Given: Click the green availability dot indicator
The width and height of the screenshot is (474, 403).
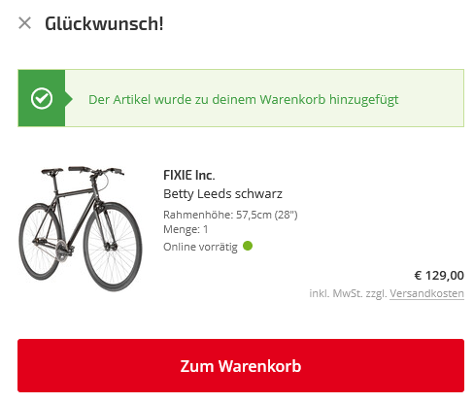Looking at the screenshot, I should [x=248, y=246].
